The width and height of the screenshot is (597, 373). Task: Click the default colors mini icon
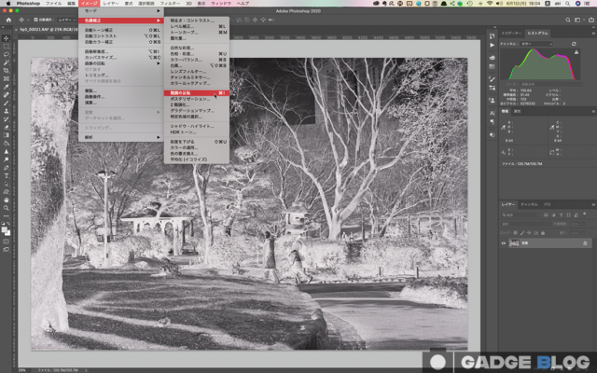[4, 224]
